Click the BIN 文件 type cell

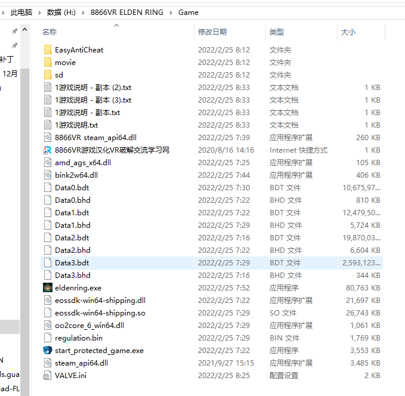click(x=285, y=338)
